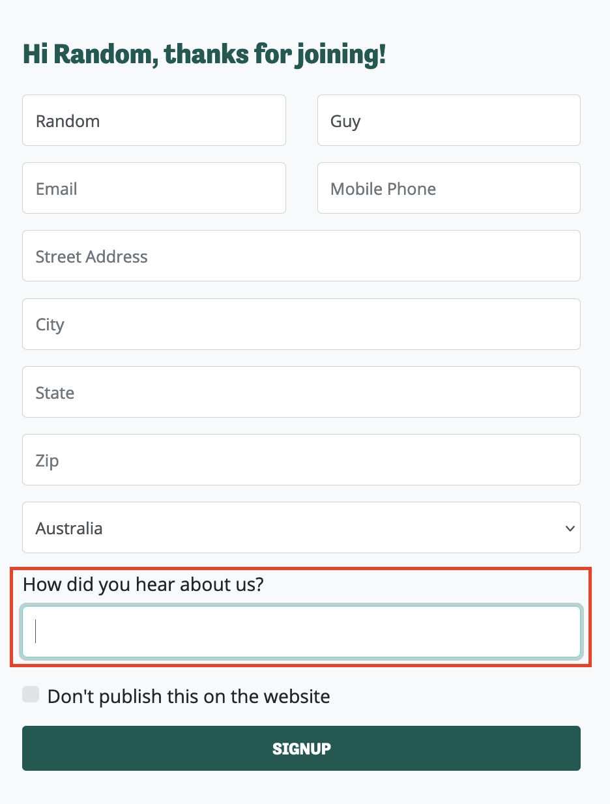Click the Mobile Phone field
The width and height of the screenshot is (610, 804).
pyautogui.click(x=448, y=188)
